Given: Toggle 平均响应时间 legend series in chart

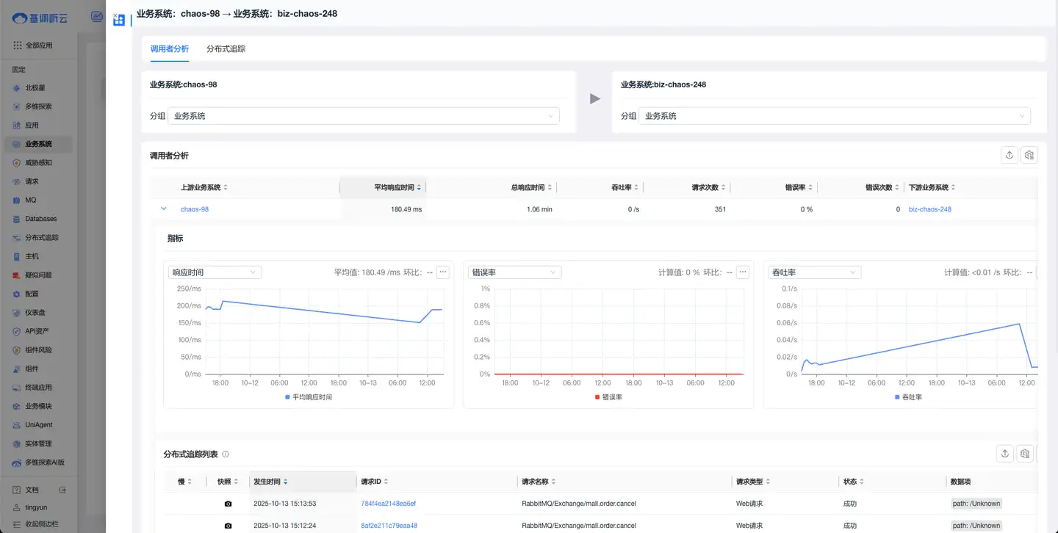Looking at the screenshot, I should (x=308, y=397).
